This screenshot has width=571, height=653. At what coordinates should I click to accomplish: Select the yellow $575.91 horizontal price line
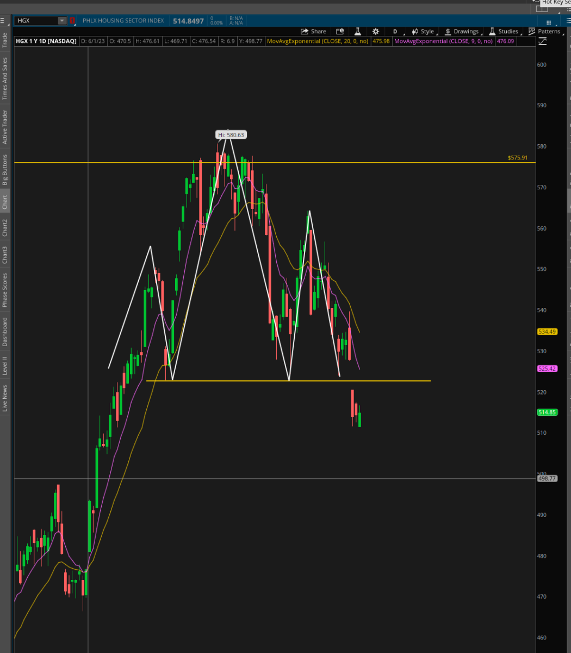tap(275, 163)
